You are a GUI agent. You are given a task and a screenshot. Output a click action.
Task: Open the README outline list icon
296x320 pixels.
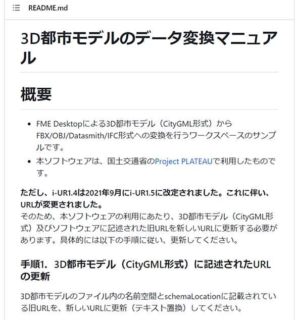click(x=16, y=8)
